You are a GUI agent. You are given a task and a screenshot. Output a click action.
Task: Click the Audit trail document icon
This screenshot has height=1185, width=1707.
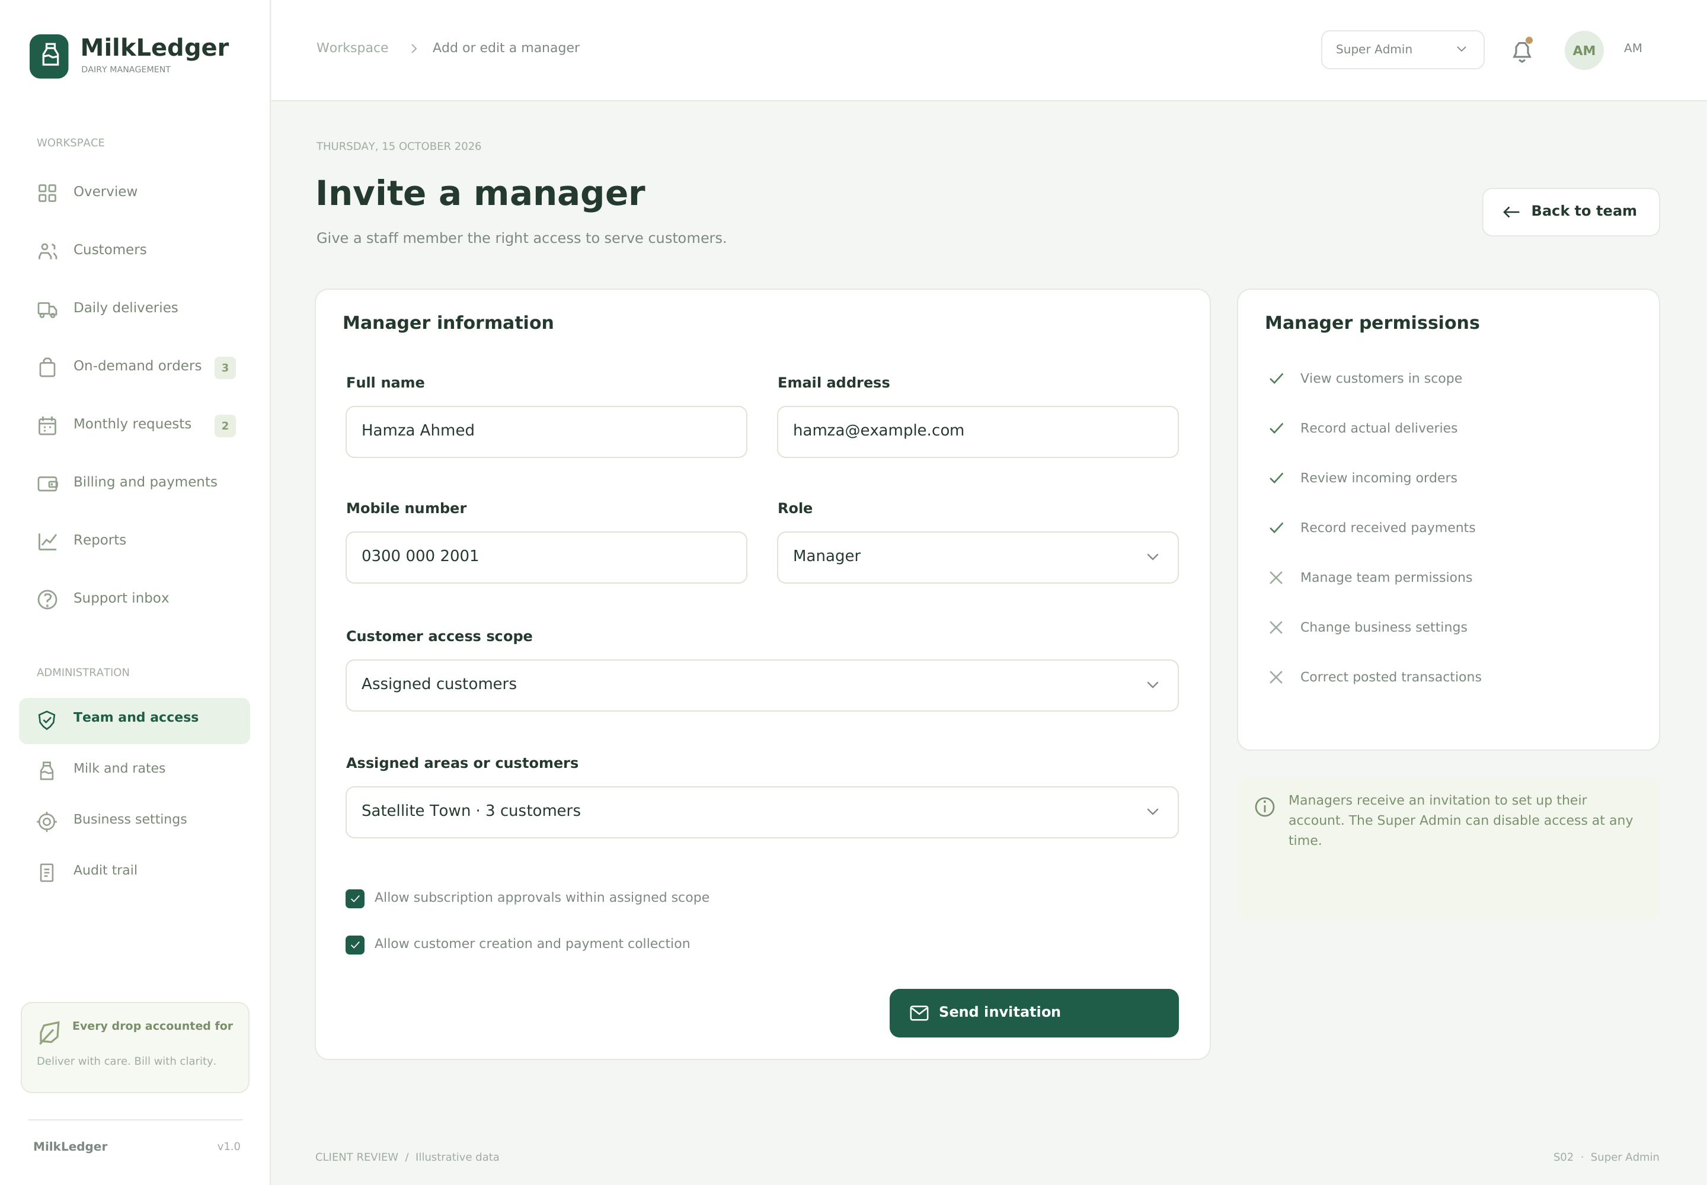tap(47, 872)
